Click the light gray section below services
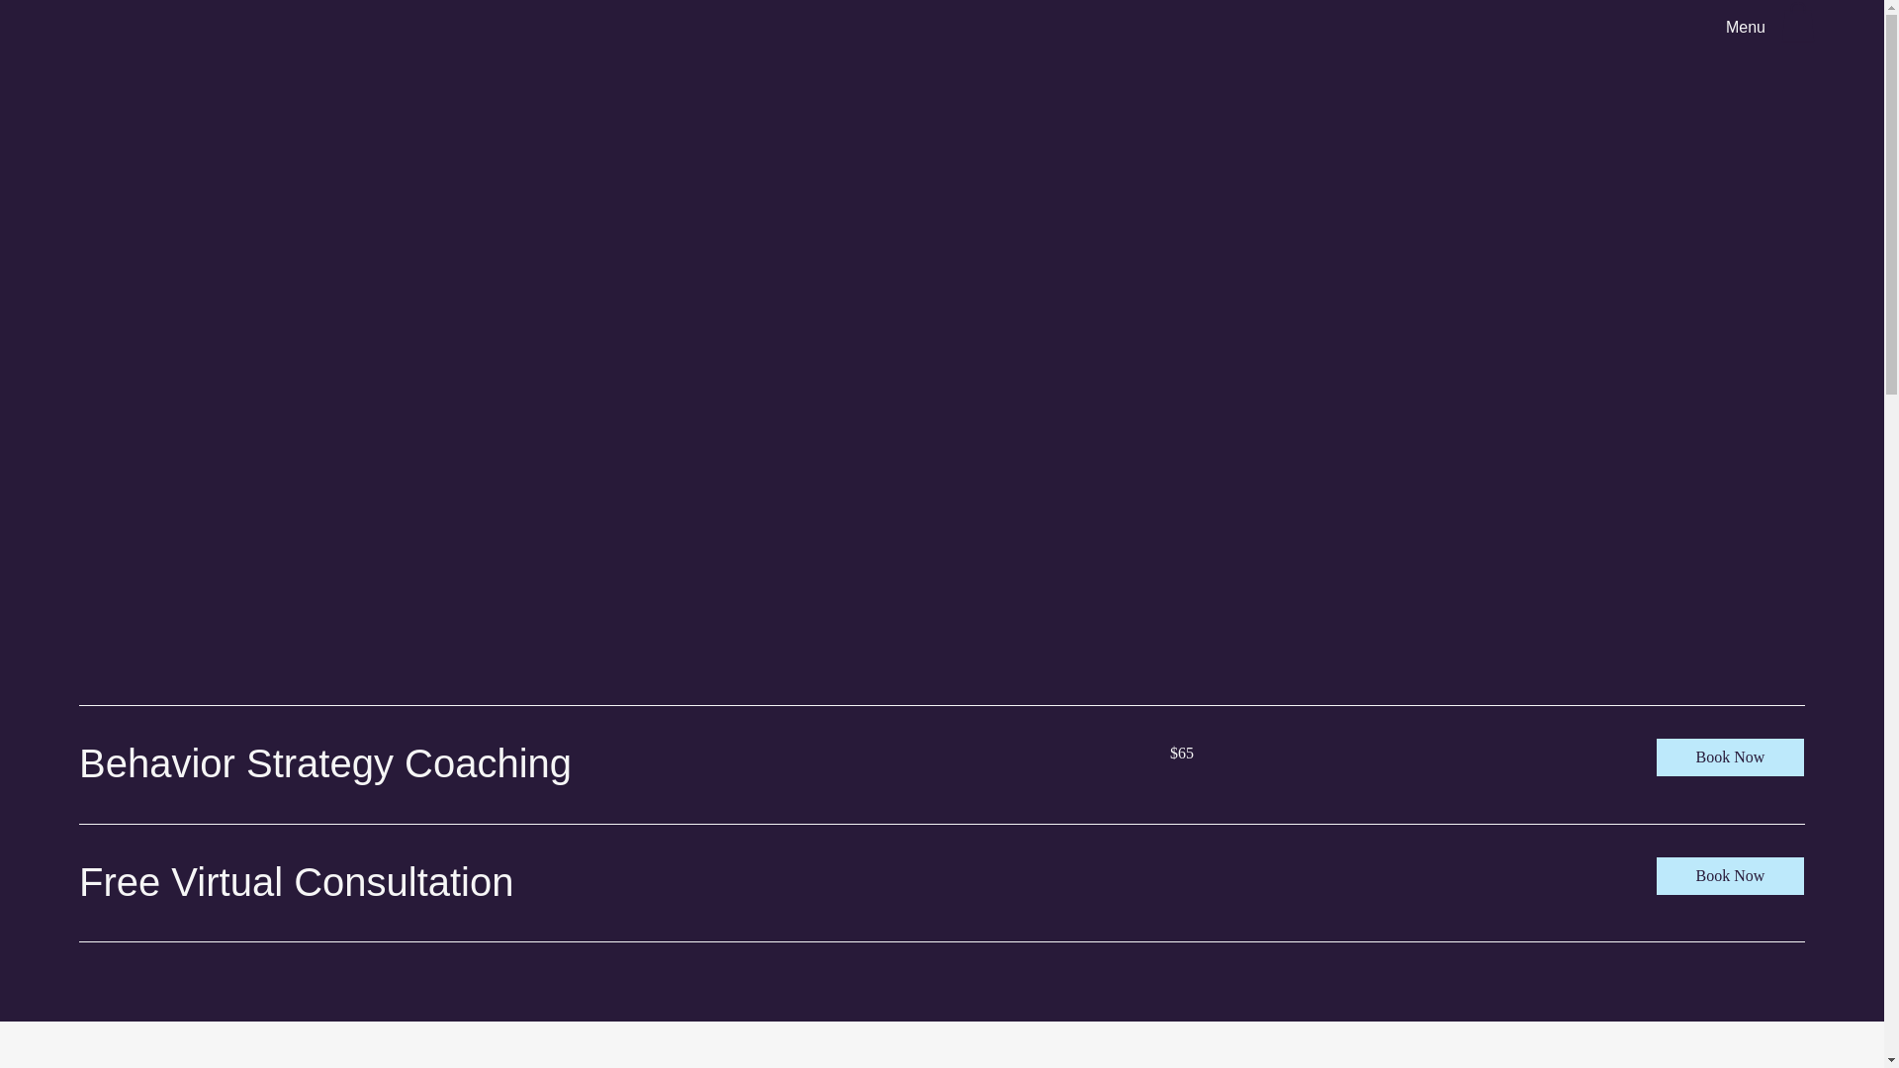Screen dimensions: 1899x1068 (x=942, y=1044)
